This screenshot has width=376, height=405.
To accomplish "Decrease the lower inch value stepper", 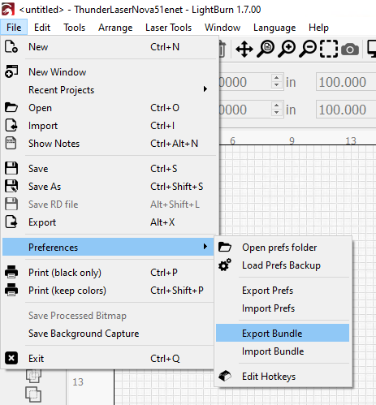I will [x=276, y=113].
